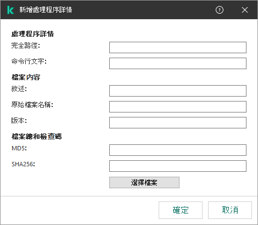This screenshot has height=225, width=258.
Task: Select the SHA256 checksum field
Action: click(178, 166)
